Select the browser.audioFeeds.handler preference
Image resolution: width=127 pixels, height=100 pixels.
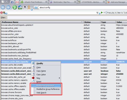pos(64,37)
